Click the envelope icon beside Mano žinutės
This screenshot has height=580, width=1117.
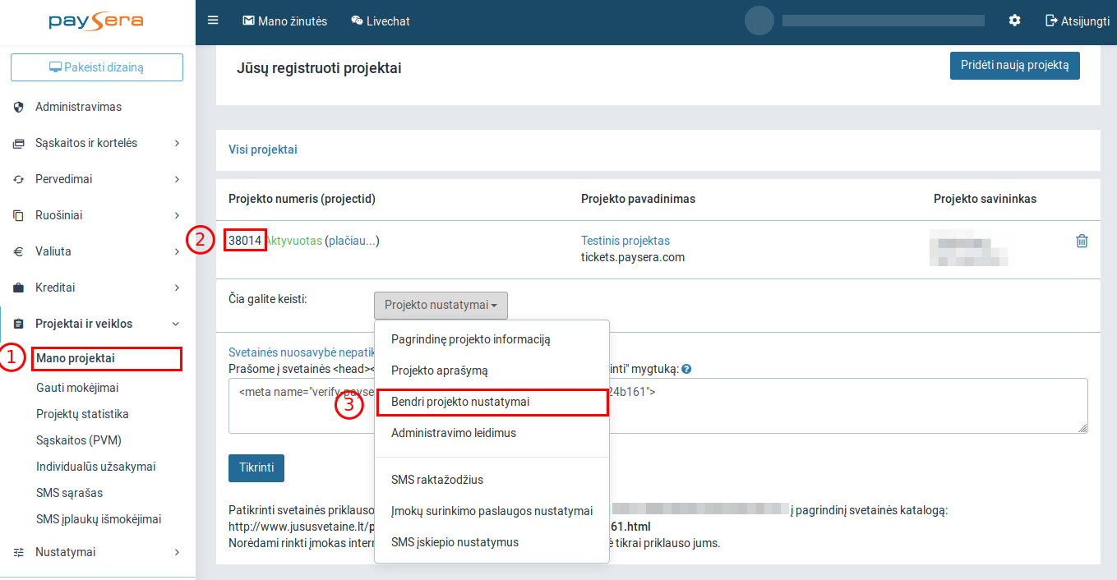(248, 21)
